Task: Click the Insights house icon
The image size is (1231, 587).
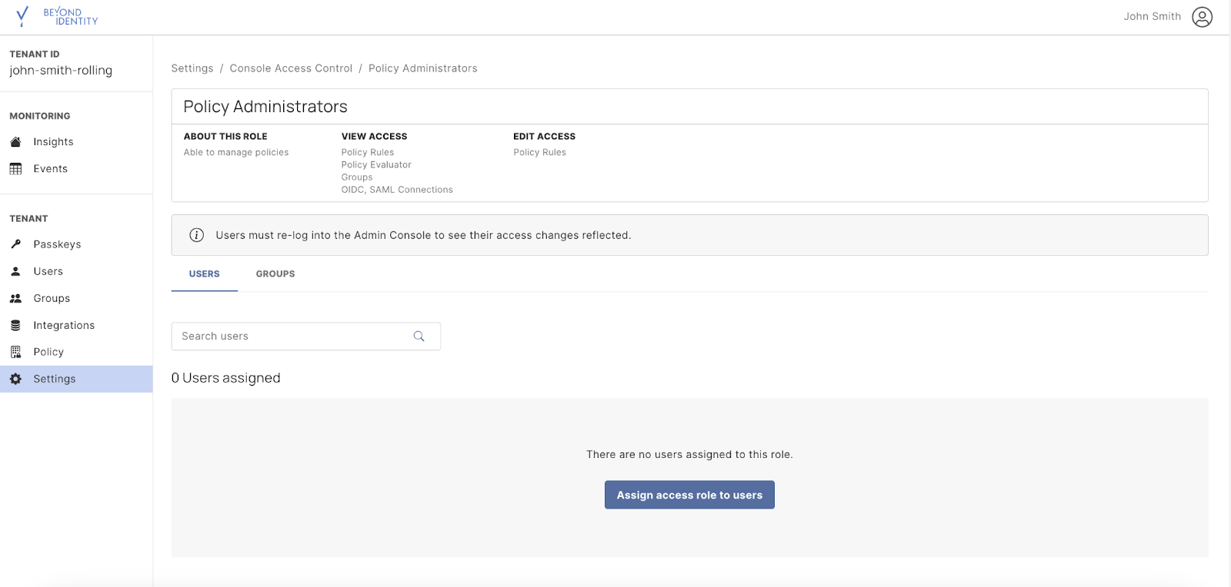Action: [x=15, y=142]
